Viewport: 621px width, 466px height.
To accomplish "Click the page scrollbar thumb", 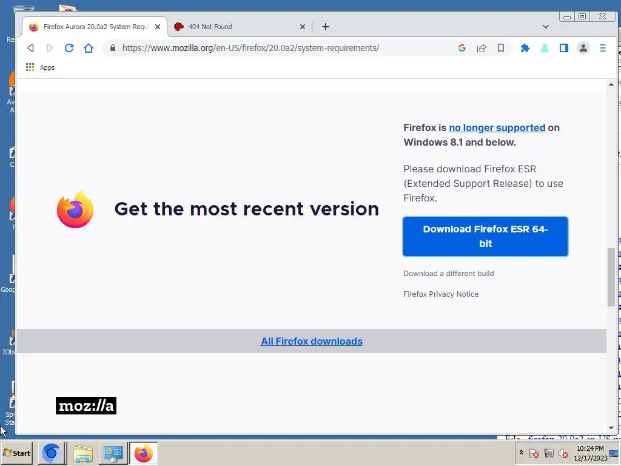I will [x=611, y=277].
